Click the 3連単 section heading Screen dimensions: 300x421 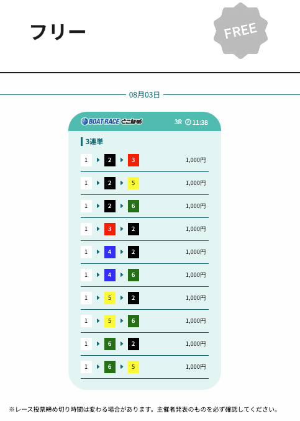94,142
